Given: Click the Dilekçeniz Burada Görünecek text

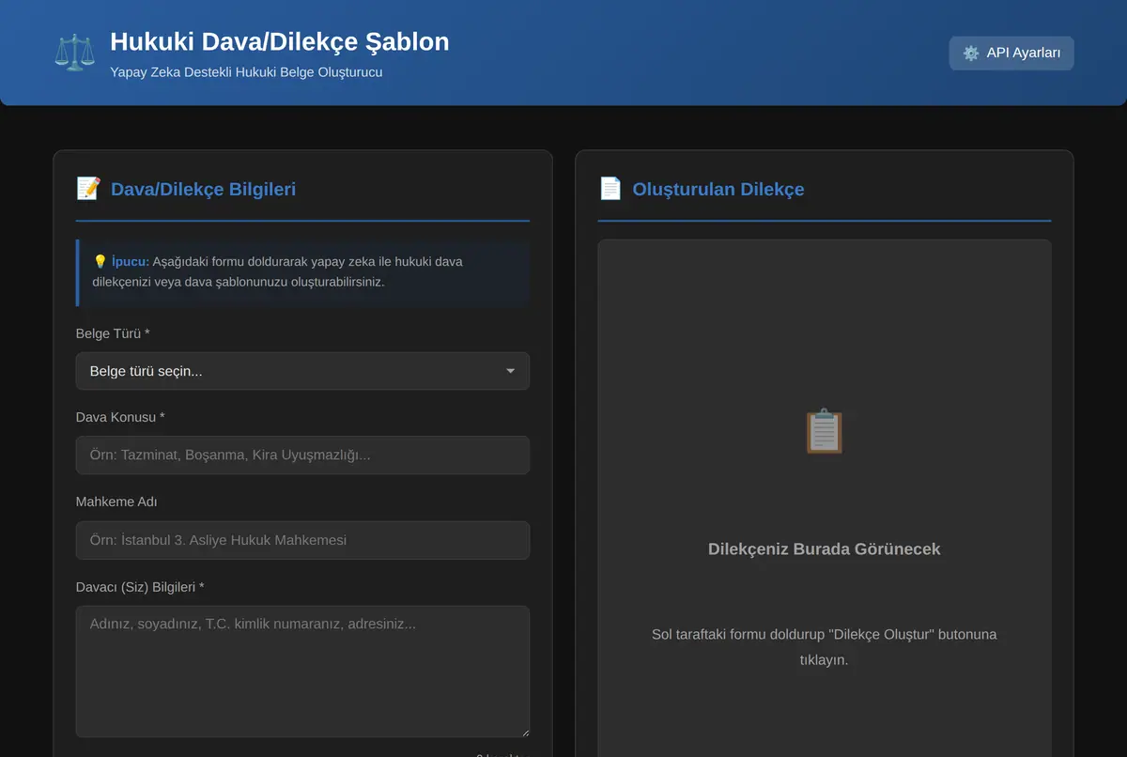Looking at the screenshot, I should tap(825, 548).
